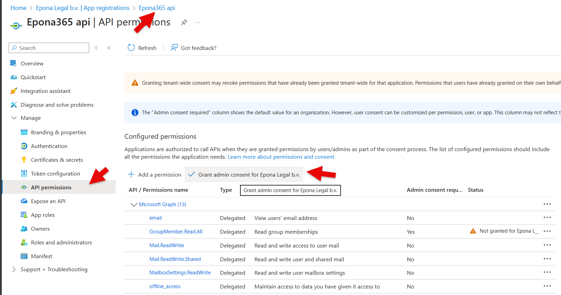Open Got feedback? from toolbar

(x=194, y=48)
